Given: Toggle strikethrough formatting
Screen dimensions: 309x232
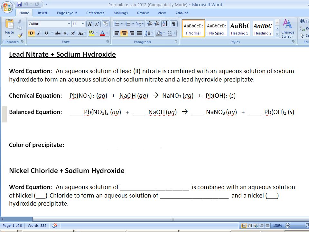Looking at the screenshot, I should pyautogui.click(x=58, y=33).
